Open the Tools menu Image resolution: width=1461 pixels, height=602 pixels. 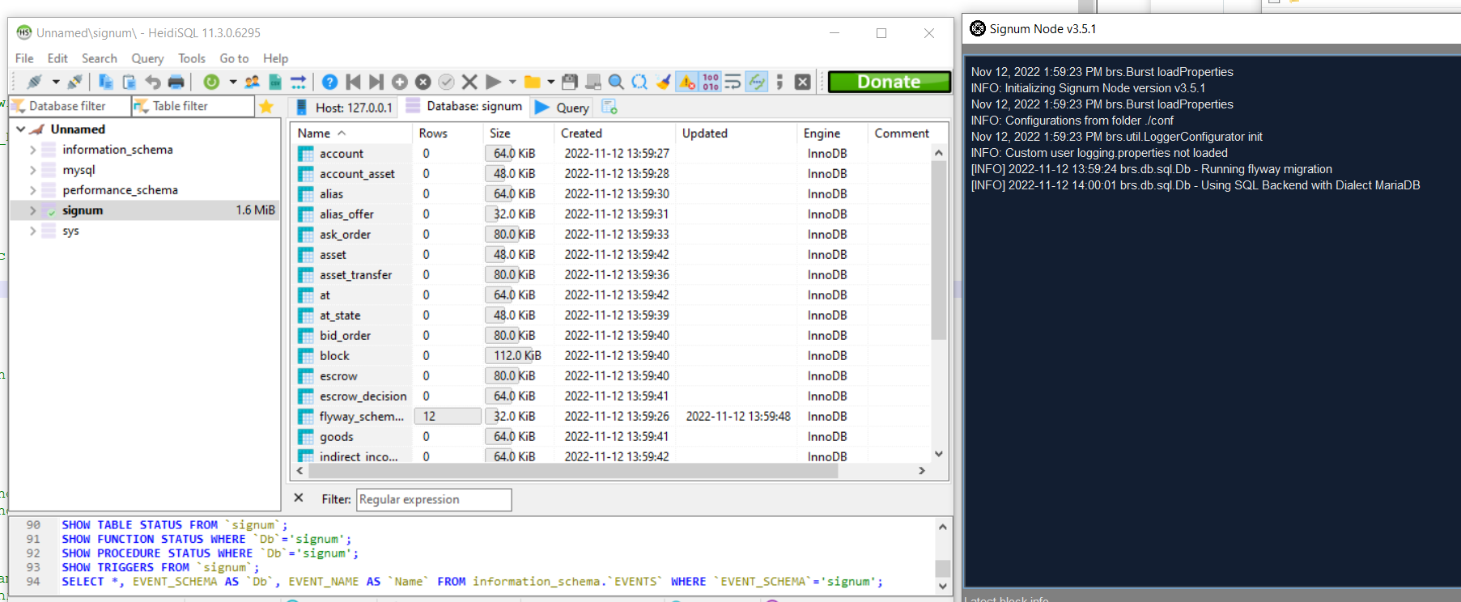click(x=192, y=58)
